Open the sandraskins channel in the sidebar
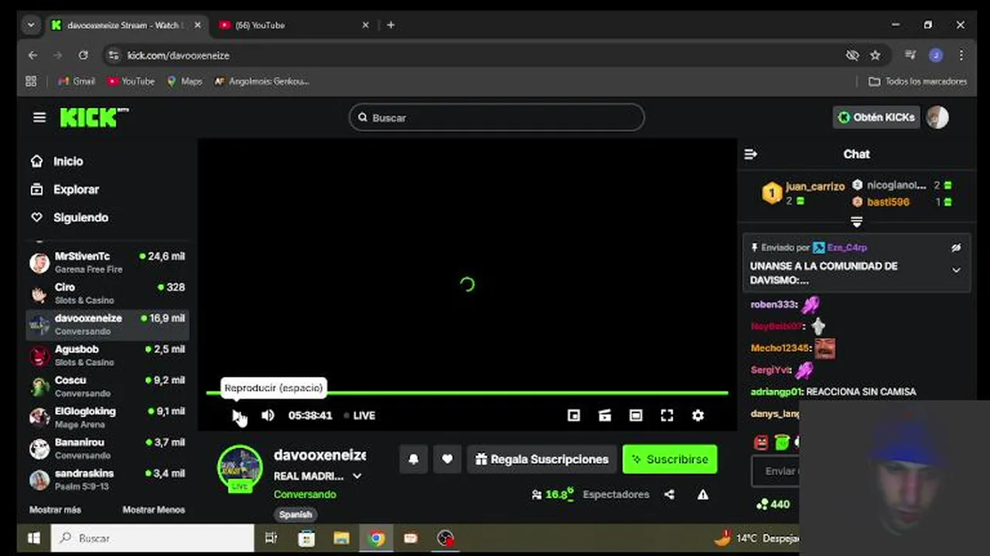 click(108, 479)
